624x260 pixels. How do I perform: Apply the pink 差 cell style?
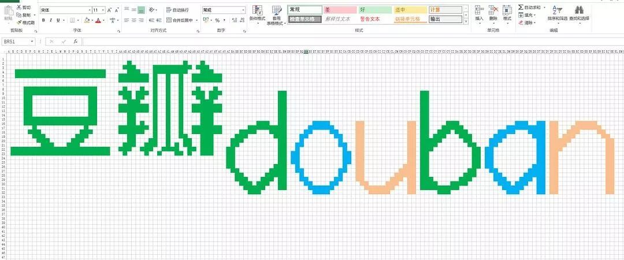pos(340,10)
